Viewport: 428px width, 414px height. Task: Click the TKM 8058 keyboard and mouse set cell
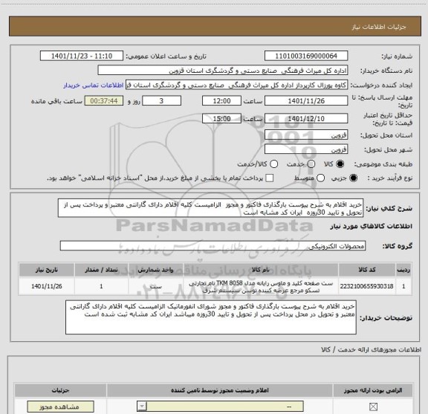pos(261,286)
